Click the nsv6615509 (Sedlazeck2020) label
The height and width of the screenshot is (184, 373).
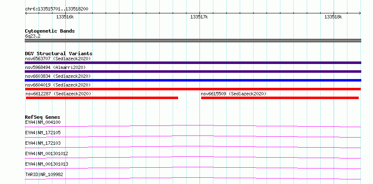(x=233, y=94)
